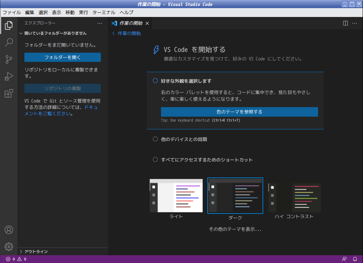Split the editor to the right

(x=345, y=23)
